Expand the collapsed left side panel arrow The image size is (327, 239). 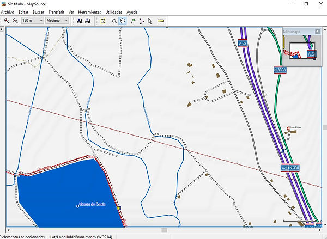2,29
